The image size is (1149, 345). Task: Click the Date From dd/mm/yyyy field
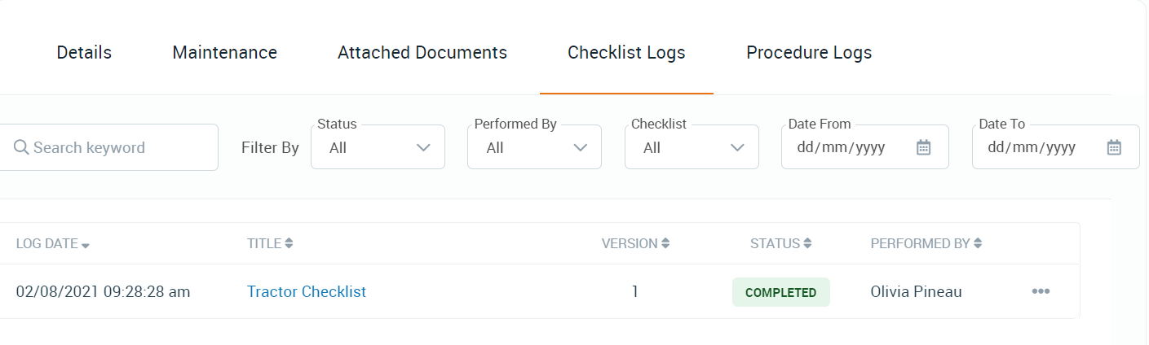tap(865, 147)
